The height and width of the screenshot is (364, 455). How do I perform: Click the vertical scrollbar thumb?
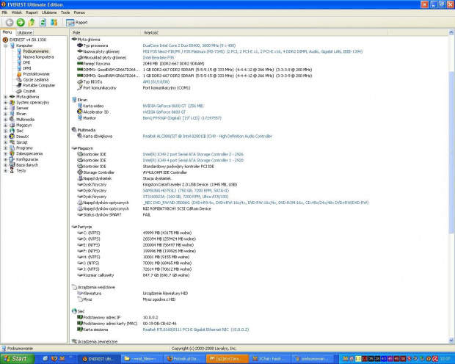point(451,152)
